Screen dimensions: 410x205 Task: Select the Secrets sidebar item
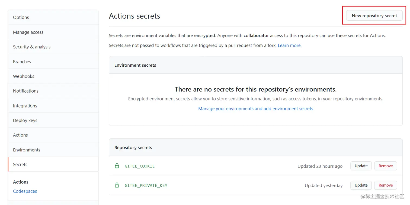coord(20,165)
